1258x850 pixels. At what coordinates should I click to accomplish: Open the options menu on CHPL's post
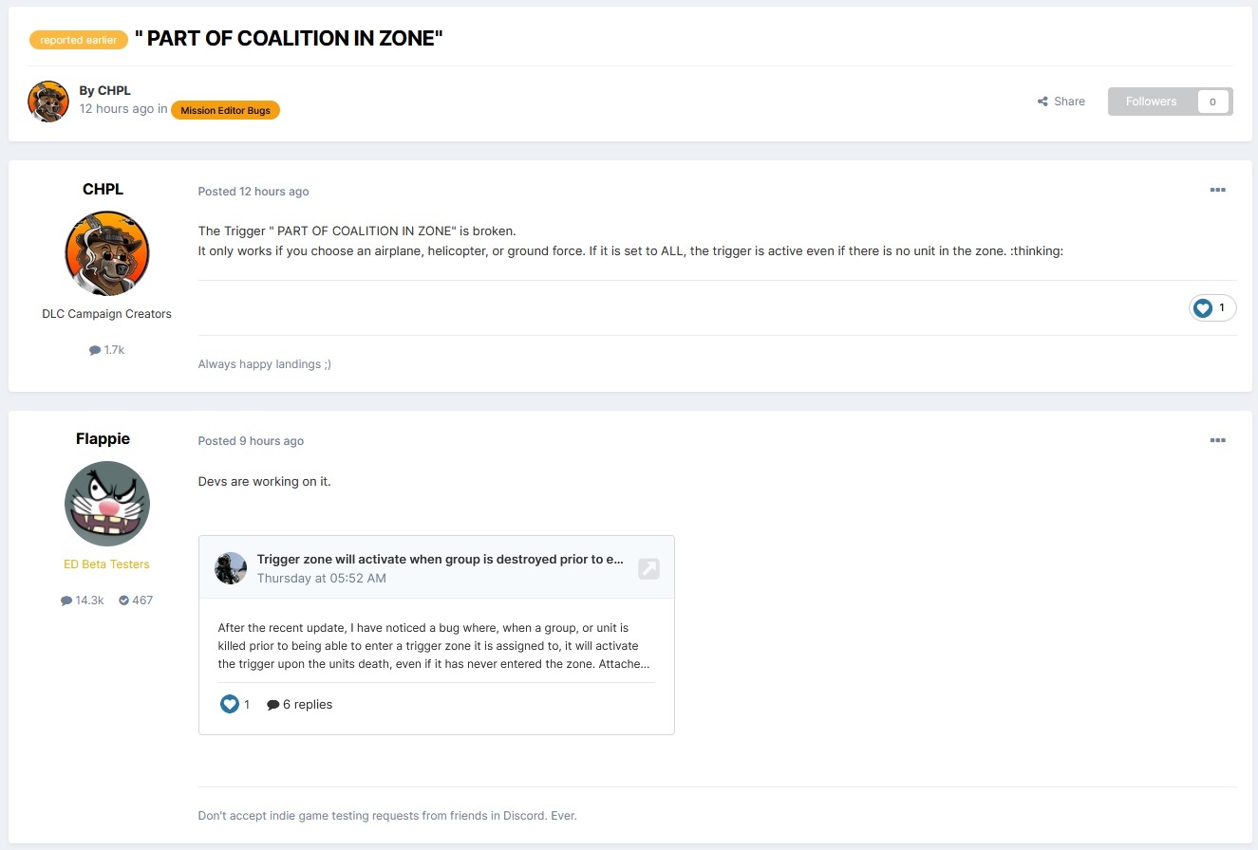(x=1217, y=191)
